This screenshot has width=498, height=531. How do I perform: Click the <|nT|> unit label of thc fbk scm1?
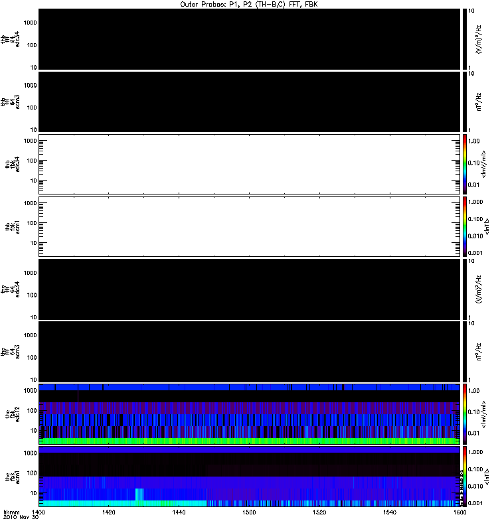click(x=487, y=477)
